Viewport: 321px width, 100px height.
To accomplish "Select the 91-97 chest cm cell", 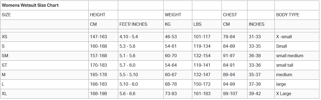I will point(229,56).
